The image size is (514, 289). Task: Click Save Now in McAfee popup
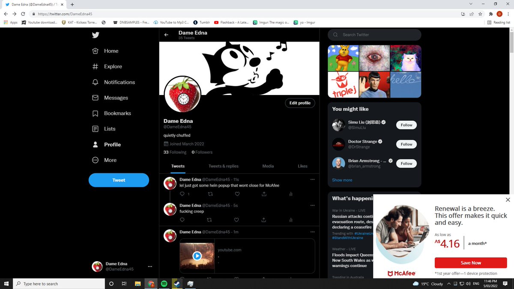[471, 263]
